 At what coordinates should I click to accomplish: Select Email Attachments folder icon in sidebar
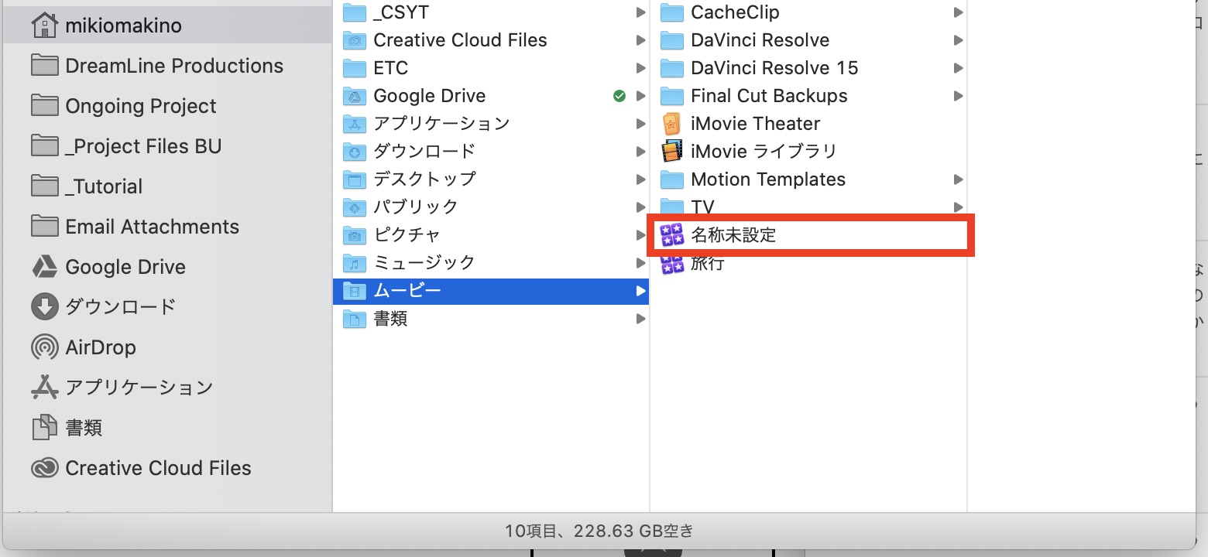[45, 227]
